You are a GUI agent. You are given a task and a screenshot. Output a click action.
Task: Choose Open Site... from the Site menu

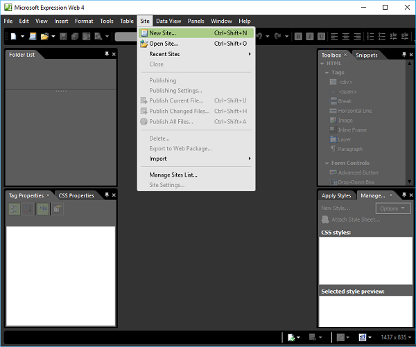pyautogui.click(x=164, y=44)
